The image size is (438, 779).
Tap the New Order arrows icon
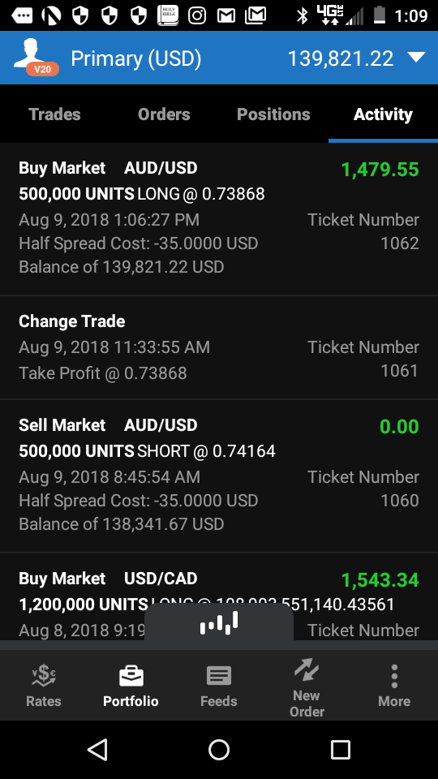307,669
